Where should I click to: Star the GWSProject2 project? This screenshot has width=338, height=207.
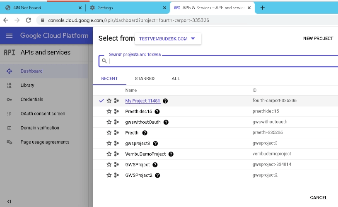point(109,175)
